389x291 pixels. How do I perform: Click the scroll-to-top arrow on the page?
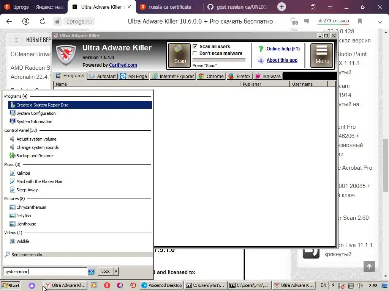(369, 266)
